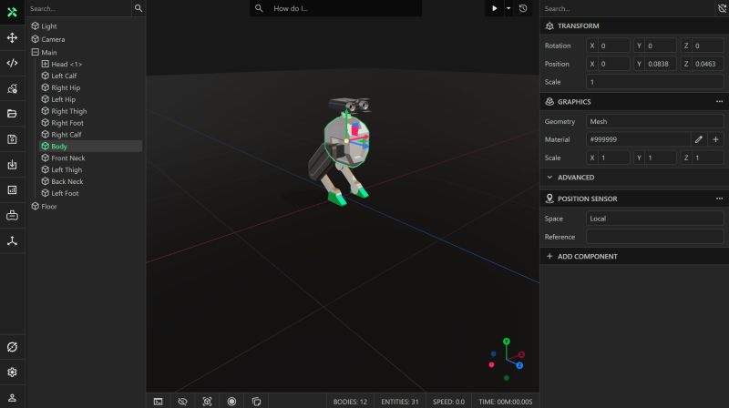
Task: Click red X axis on the orientation gizmo
Action: click(x=521, y=354)
